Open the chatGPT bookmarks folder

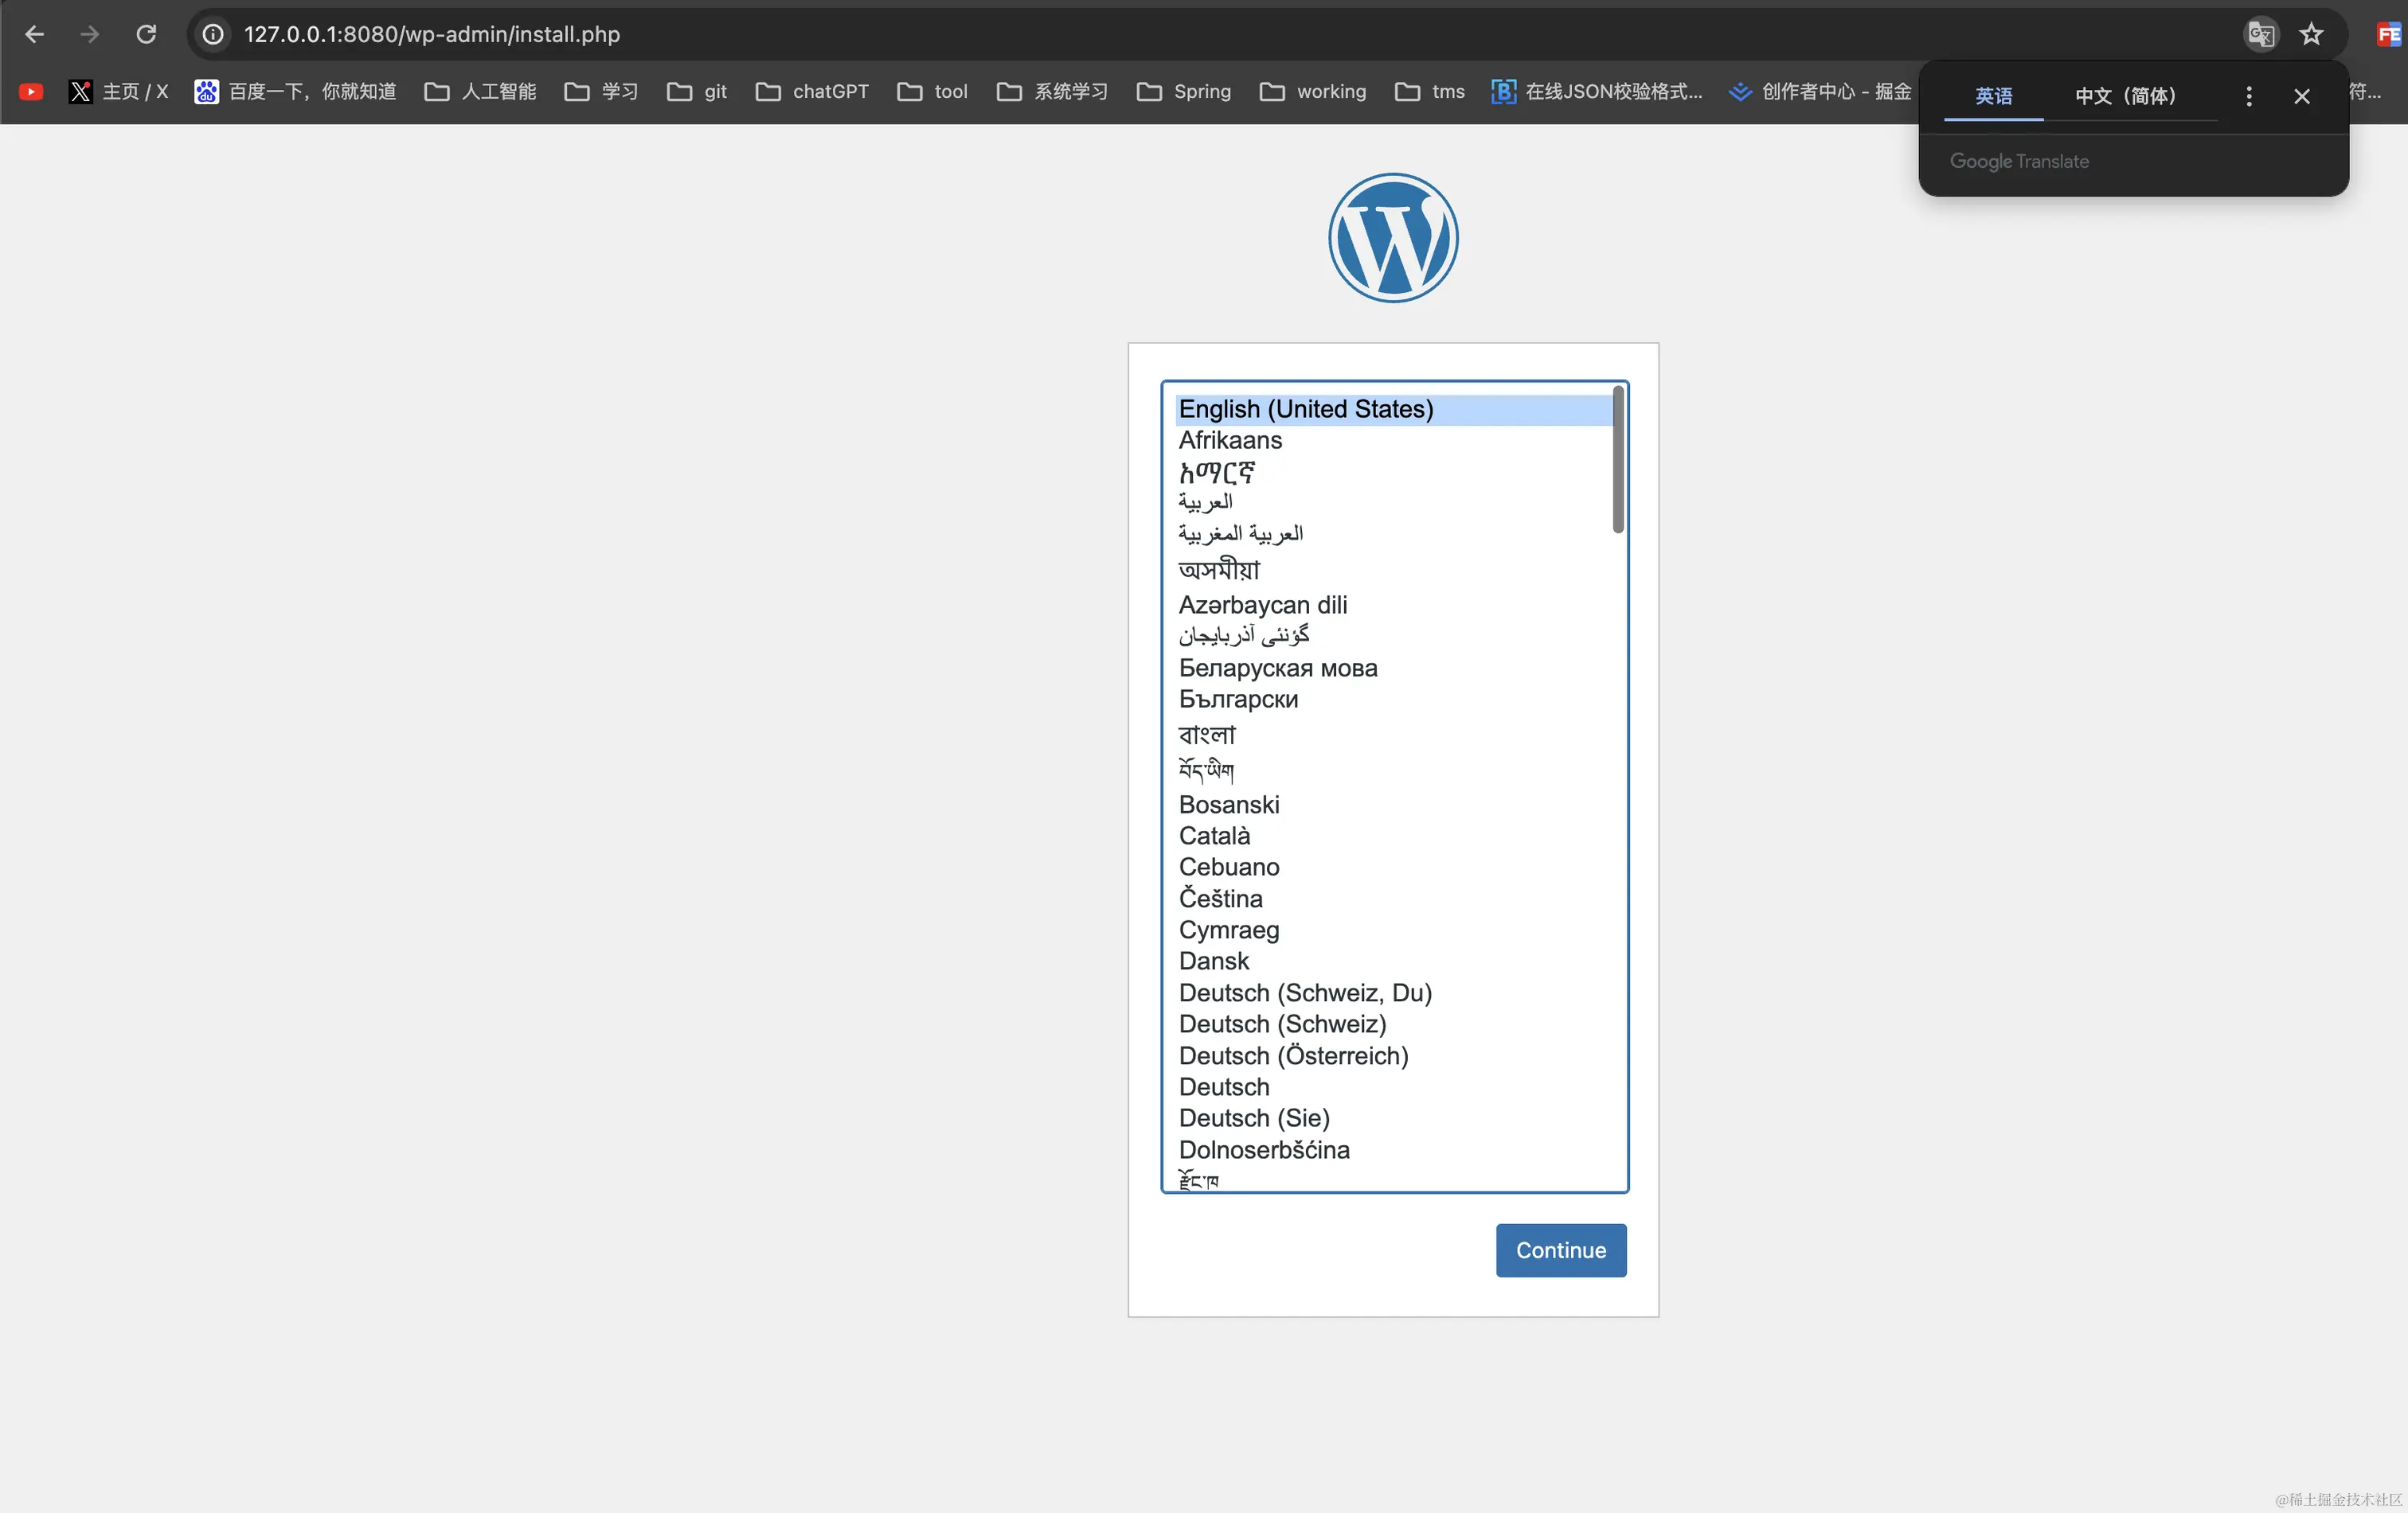pyautogui.click(x=812, y=92)
